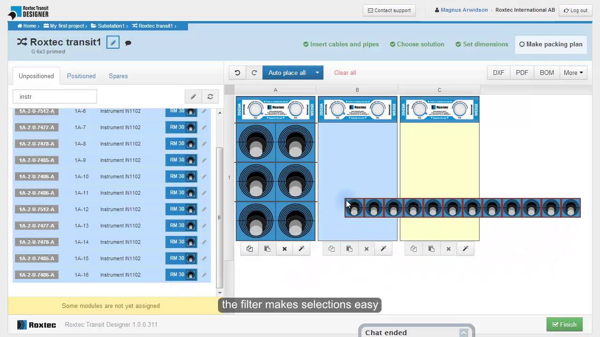600x337 pixels.
Task: Collapse the chat panel with its chevron
Action: pyautogui.click(x=463, y=333)
